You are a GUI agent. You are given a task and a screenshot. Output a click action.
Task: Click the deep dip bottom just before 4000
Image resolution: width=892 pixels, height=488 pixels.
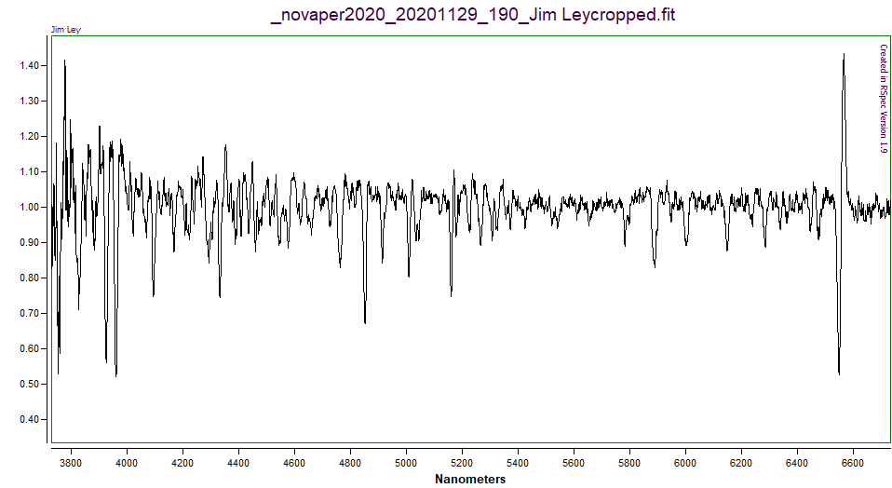pyautogui.click(x=116, y=374)
